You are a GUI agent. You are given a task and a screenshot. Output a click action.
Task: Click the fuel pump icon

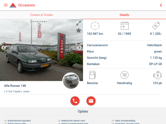pyautogui.click(x=92, y=75)
